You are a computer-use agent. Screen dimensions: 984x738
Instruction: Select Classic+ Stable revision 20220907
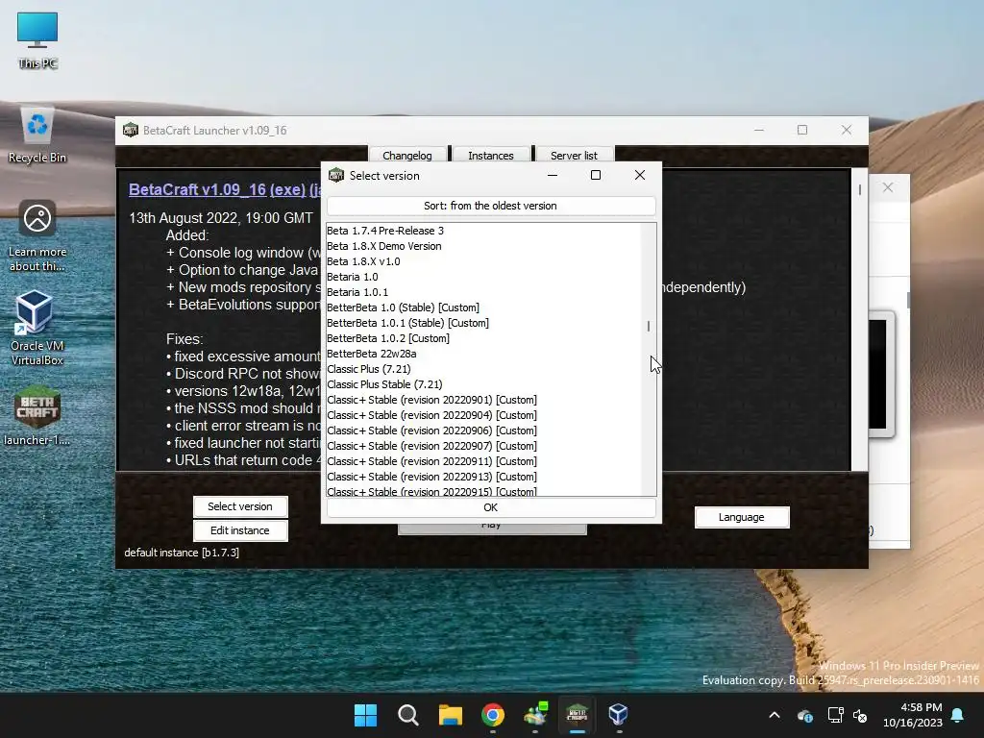pos(483,446)
